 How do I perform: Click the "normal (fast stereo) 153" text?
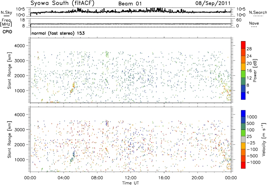click(58, 33)
